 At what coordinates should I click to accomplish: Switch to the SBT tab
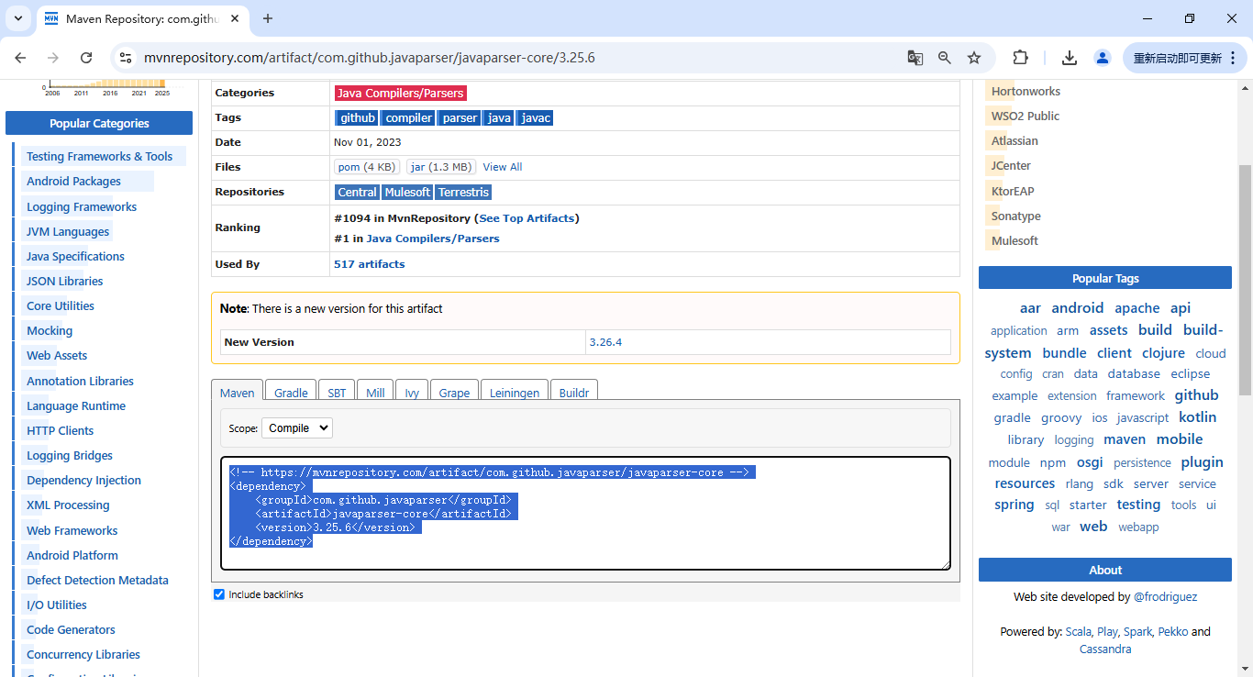pos(338,393)
